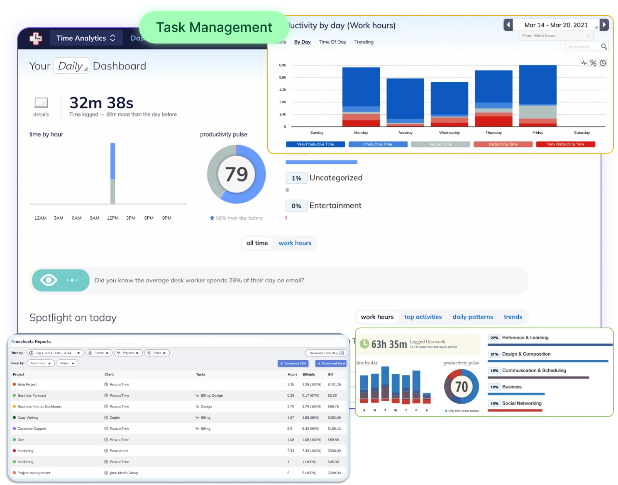Toggle Productive Time legend
618x485 pixels.
(378, 144)
